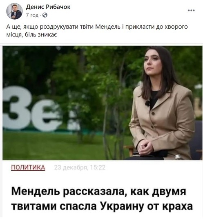
Task: Open the three-dot post options menu
Action: [x=191, y=10]
